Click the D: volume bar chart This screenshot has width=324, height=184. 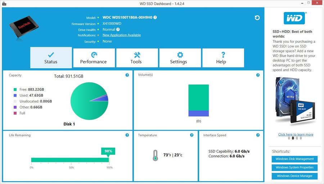(199, 101)
